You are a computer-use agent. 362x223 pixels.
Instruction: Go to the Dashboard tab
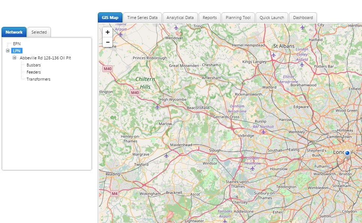303,18
